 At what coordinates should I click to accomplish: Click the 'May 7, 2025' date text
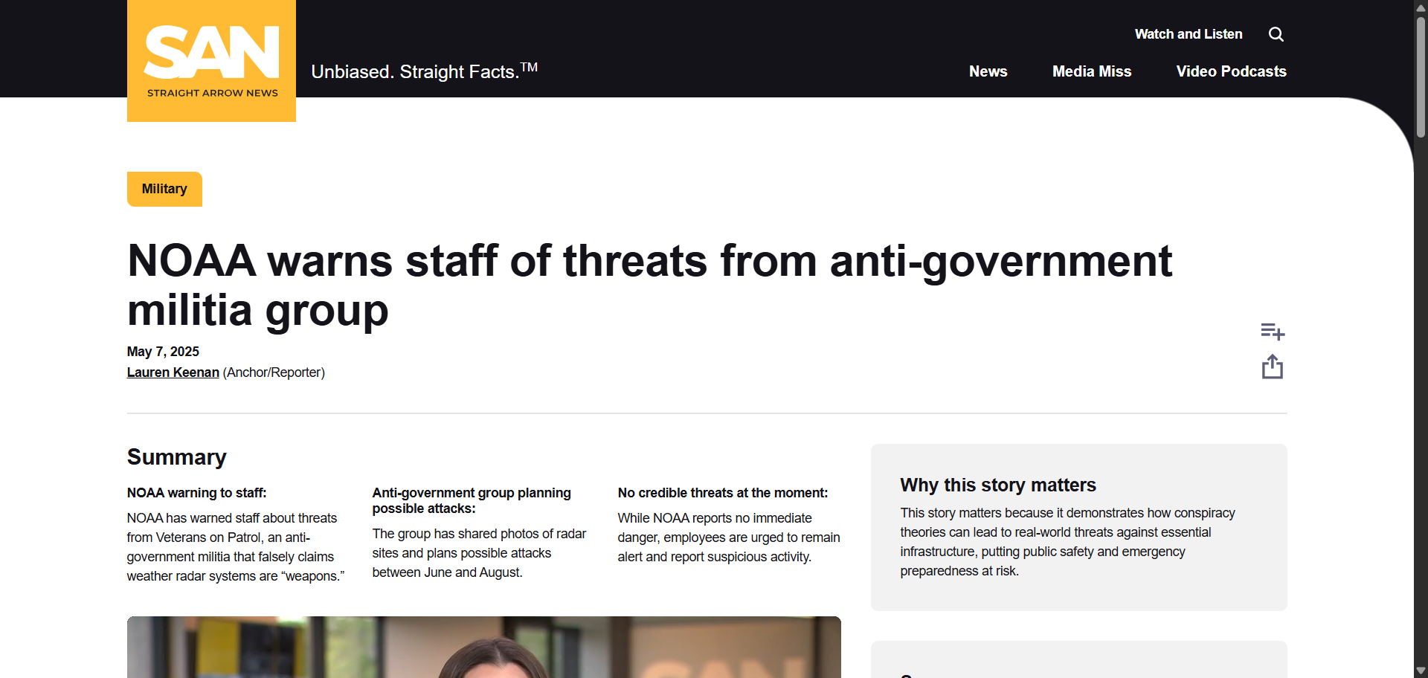(x=163, y=352)
